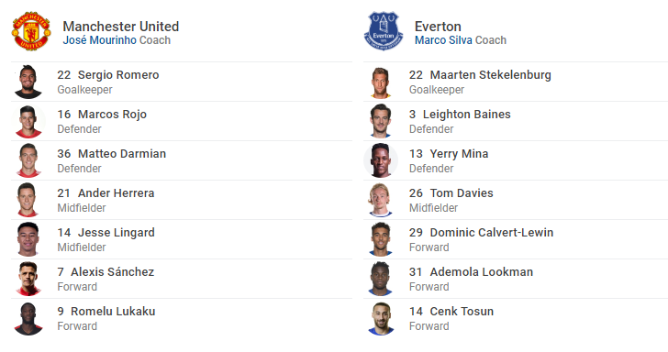Click Romelu Lukaku's player photo
The image size is (668, 352).
[28, 318]
